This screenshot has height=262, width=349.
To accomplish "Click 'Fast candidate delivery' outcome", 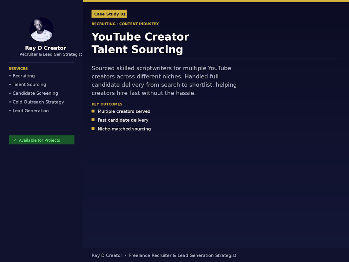I will pyautogui.click(x=123, y=120).
